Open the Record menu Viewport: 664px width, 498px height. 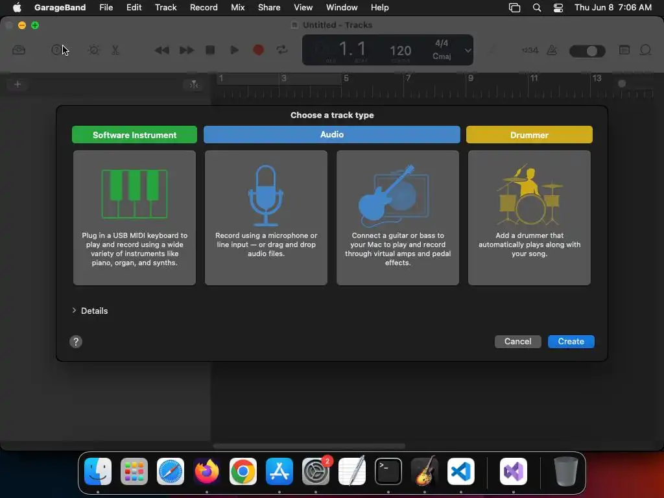[x=204, y=7]
